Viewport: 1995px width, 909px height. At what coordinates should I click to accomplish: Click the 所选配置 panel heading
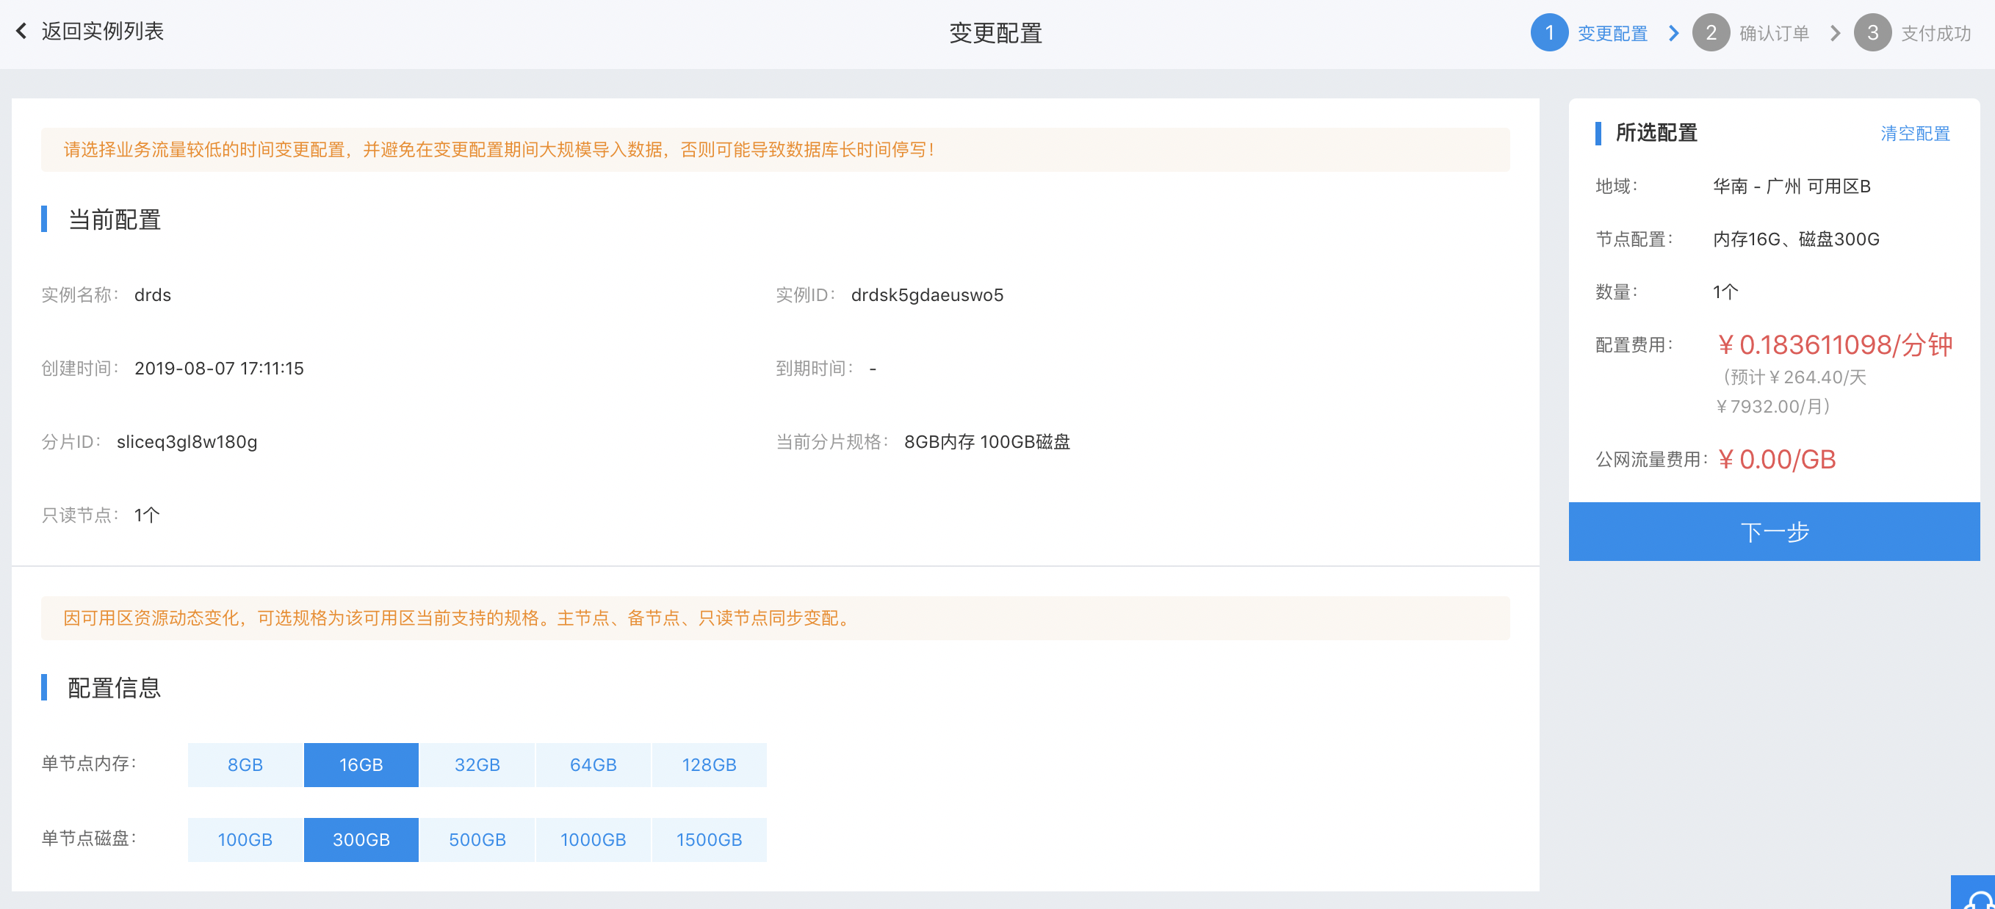[1656, 133]
